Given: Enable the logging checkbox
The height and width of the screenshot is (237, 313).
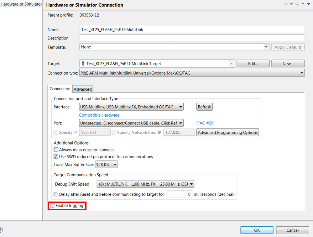Looking at the screenshot, I should tap(52, 206).
